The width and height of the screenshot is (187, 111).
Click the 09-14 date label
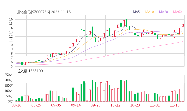click(76, 105)
